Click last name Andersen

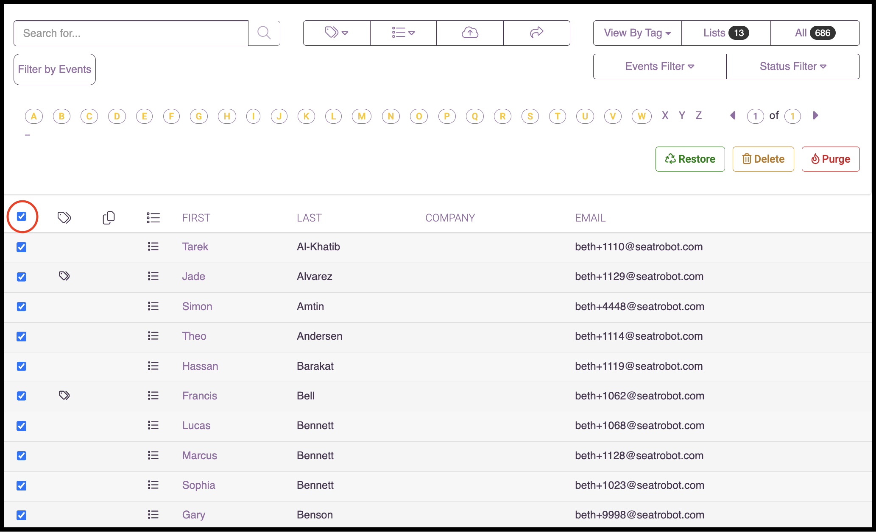pyautogui.click(x=319, y=336)
